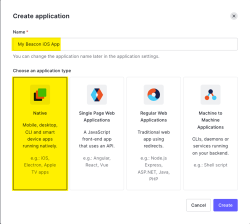Viewport: 250px width, 224px height.
Task: Select Single Page Web Applications title
Action: (97, 116)
